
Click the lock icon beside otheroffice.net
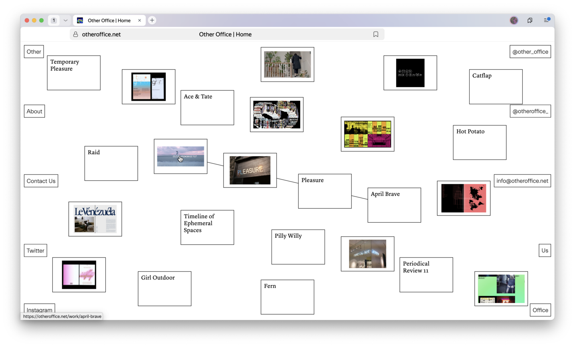[x=75, y=34]
